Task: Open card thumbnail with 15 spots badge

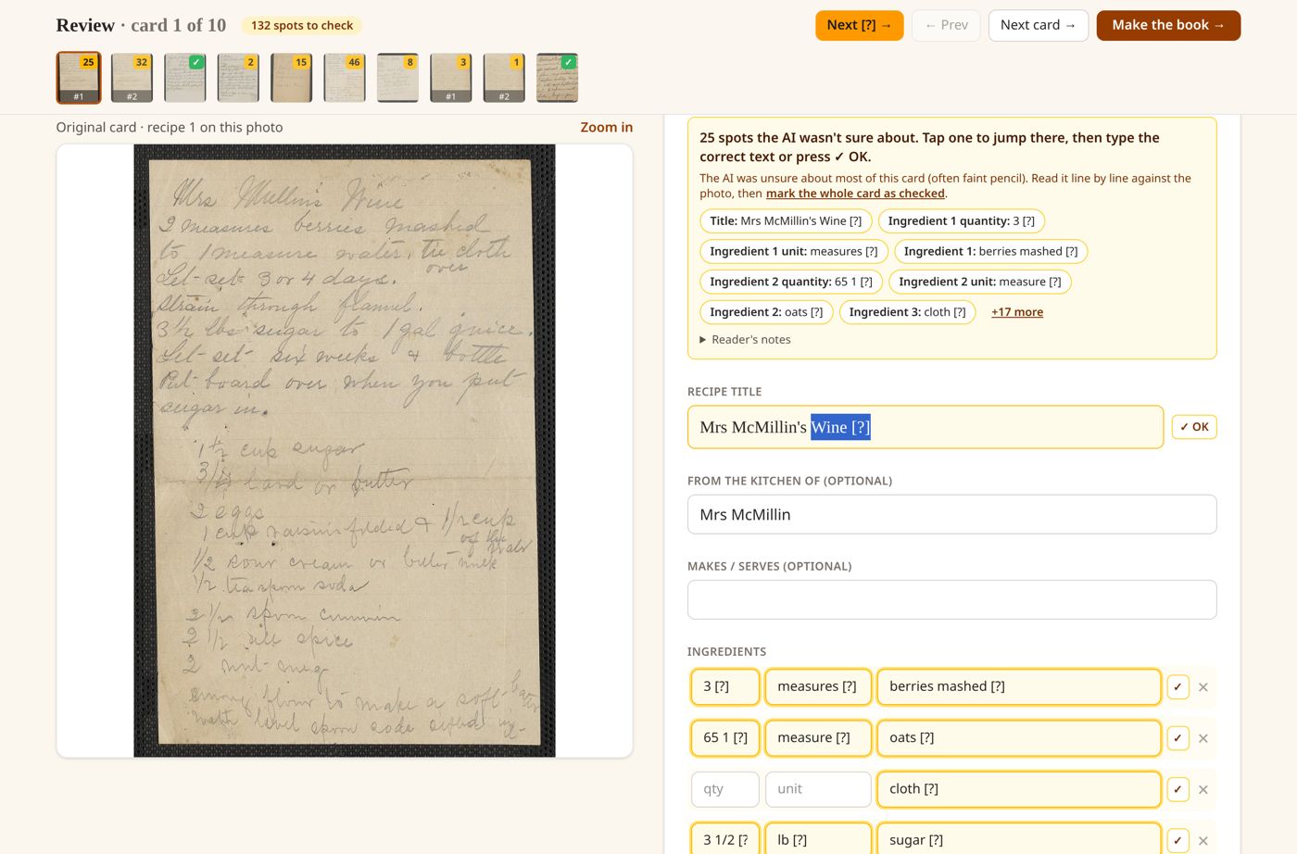Action: click(292, 78)
